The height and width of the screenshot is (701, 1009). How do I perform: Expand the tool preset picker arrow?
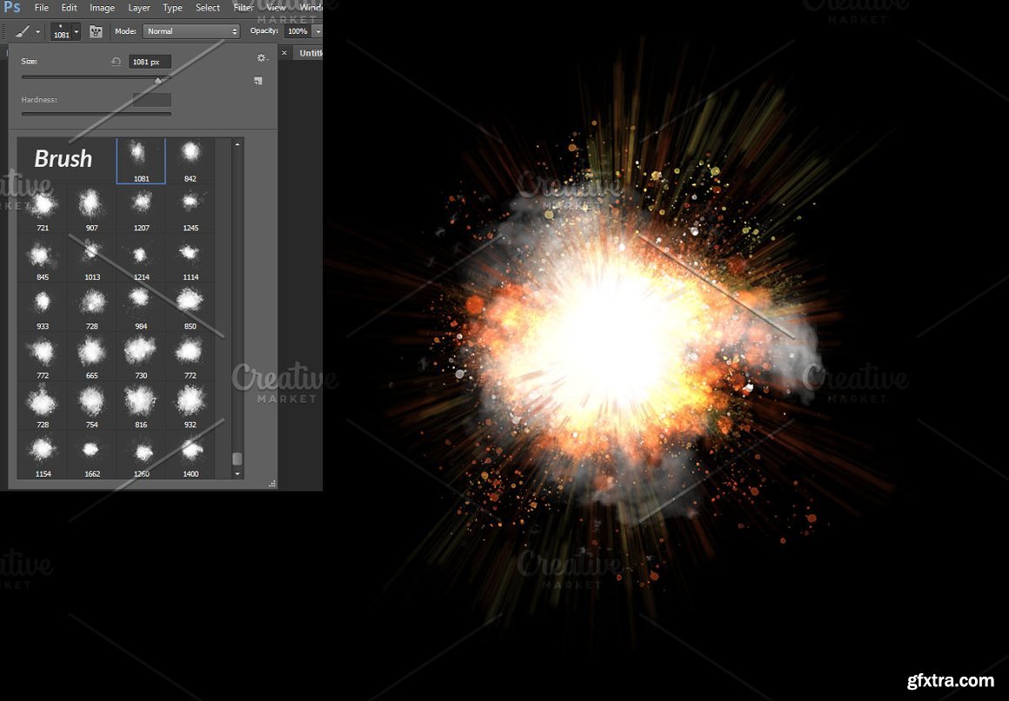(38, 32)
